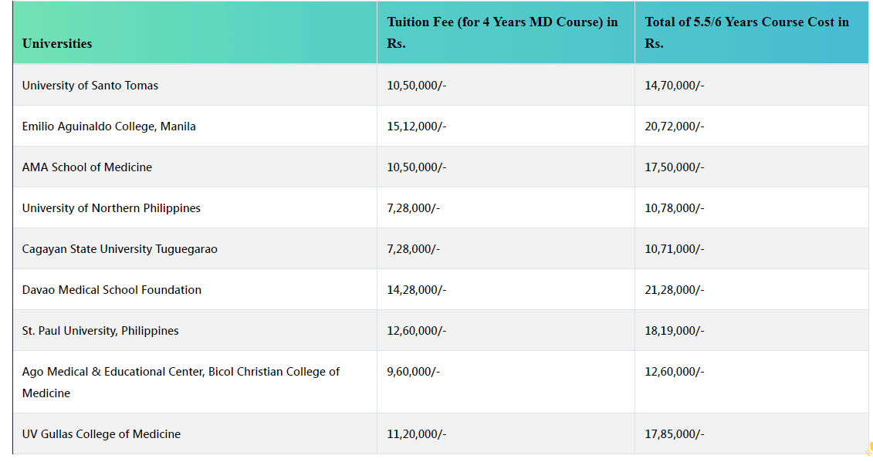
Task: Click Davao Medical School Foundation
Action: [112, 290]
